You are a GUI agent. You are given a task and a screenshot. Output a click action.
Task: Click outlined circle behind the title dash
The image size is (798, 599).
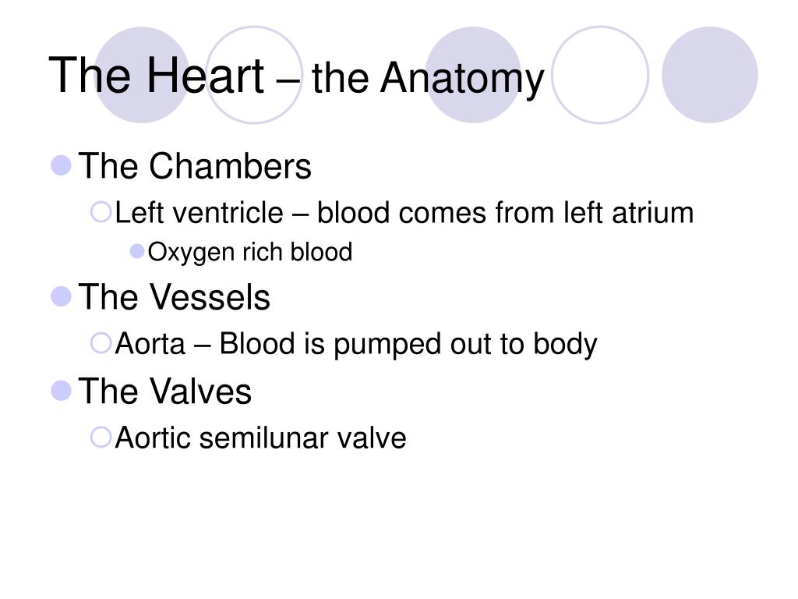pos(254,75)
